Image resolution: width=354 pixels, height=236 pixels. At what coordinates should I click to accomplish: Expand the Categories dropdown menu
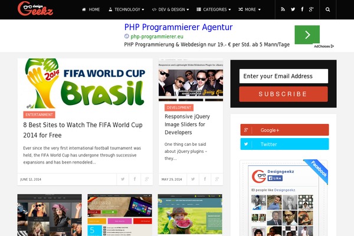tap(214, 9)
